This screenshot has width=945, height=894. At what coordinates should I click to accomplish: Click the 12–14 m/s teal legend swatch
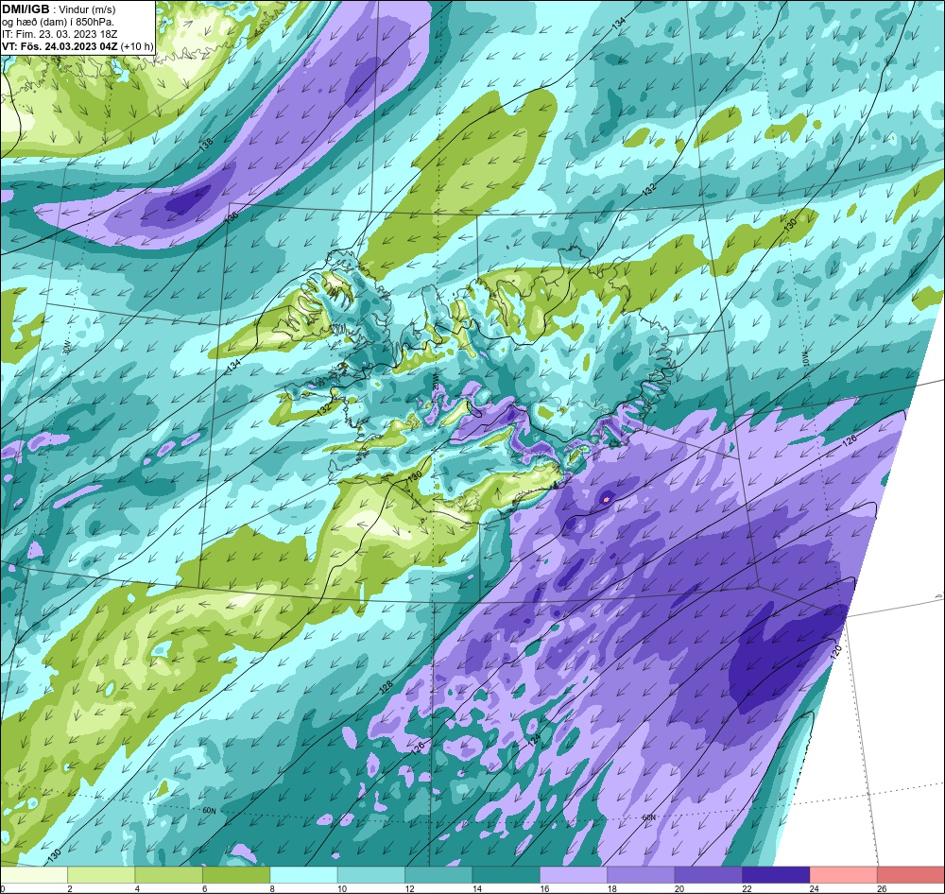[438, 875]
